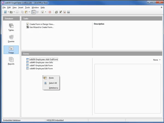Viewport: 164px width, 123px height.
Task: Open the Insert menu
Action: pyautogui.click(x=21, y=8)
